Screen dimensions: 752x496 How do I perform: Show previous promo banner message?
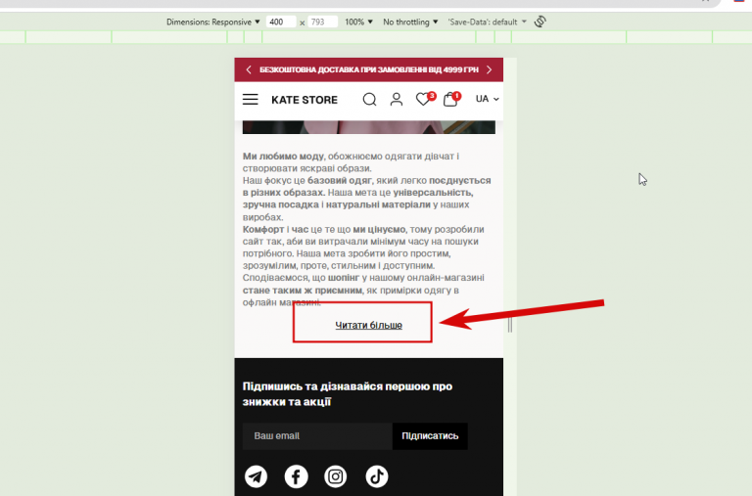[x=248, y=70]
